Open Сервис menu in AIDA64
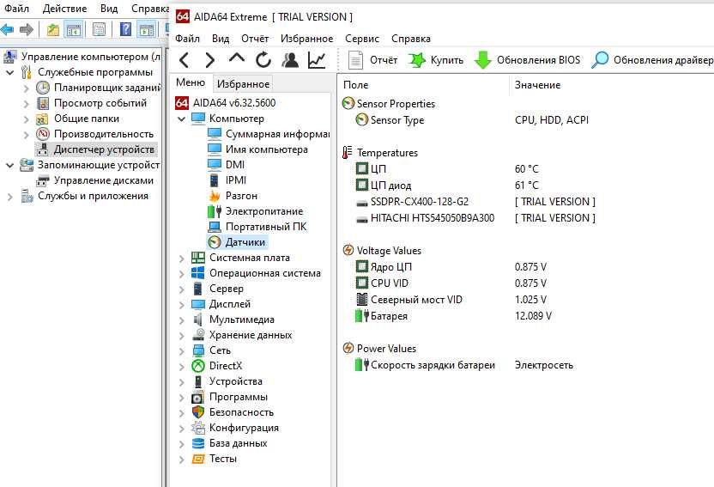 click(362, 39)
